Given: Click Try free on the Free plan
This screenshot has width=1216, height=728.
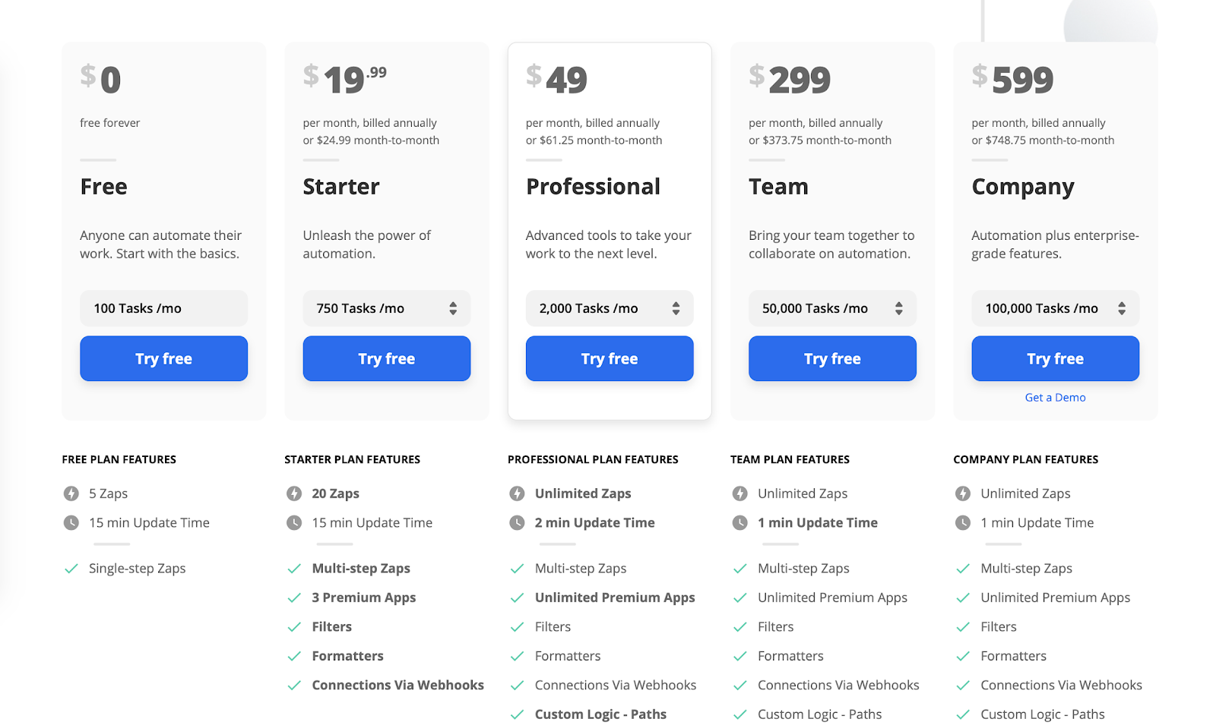Looking at the screenshot, I should pos(164,358).
